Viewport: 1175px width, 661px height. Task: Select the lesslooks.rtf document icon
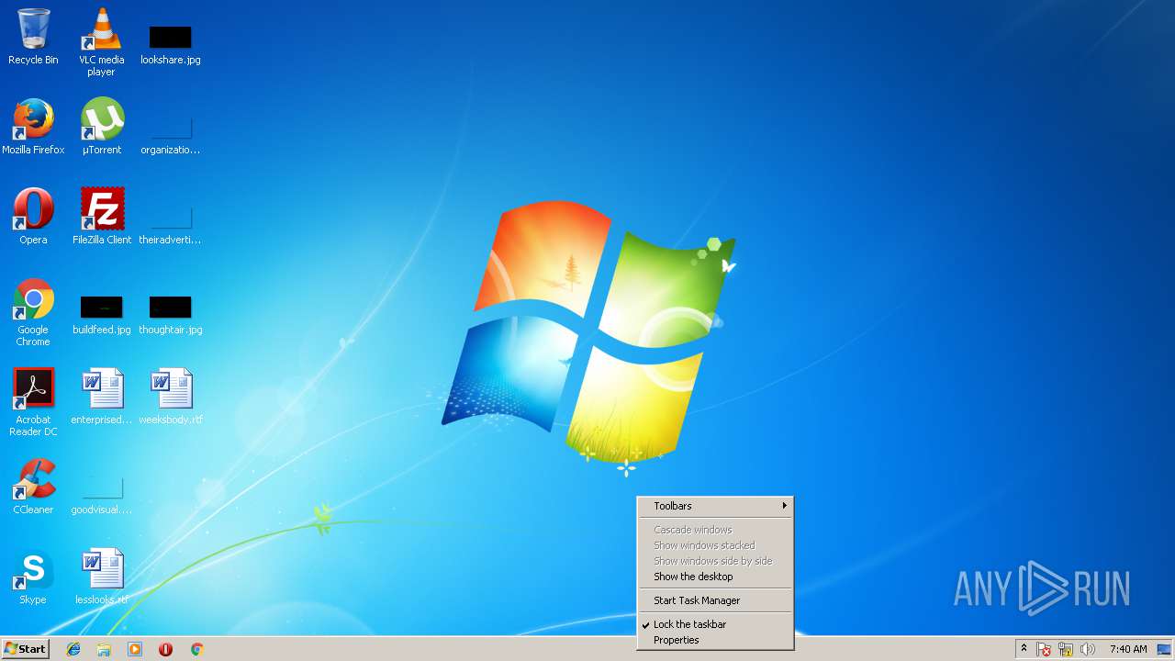tap(102, 577)
